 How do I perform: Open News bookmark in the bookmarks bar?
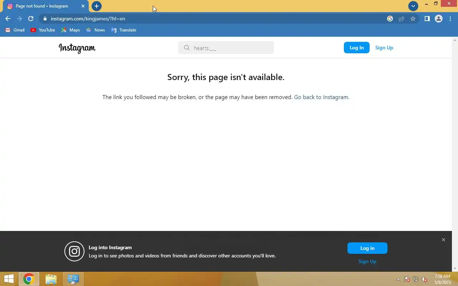tap(96, 30)
